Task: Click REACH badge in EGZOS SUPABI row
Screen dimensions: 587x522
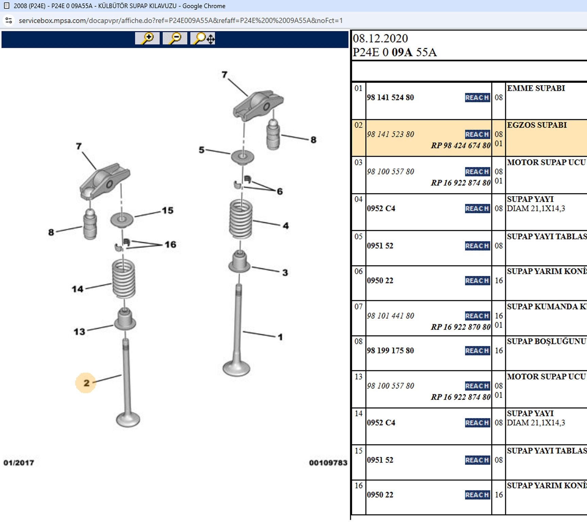Action: coord(477,134)
